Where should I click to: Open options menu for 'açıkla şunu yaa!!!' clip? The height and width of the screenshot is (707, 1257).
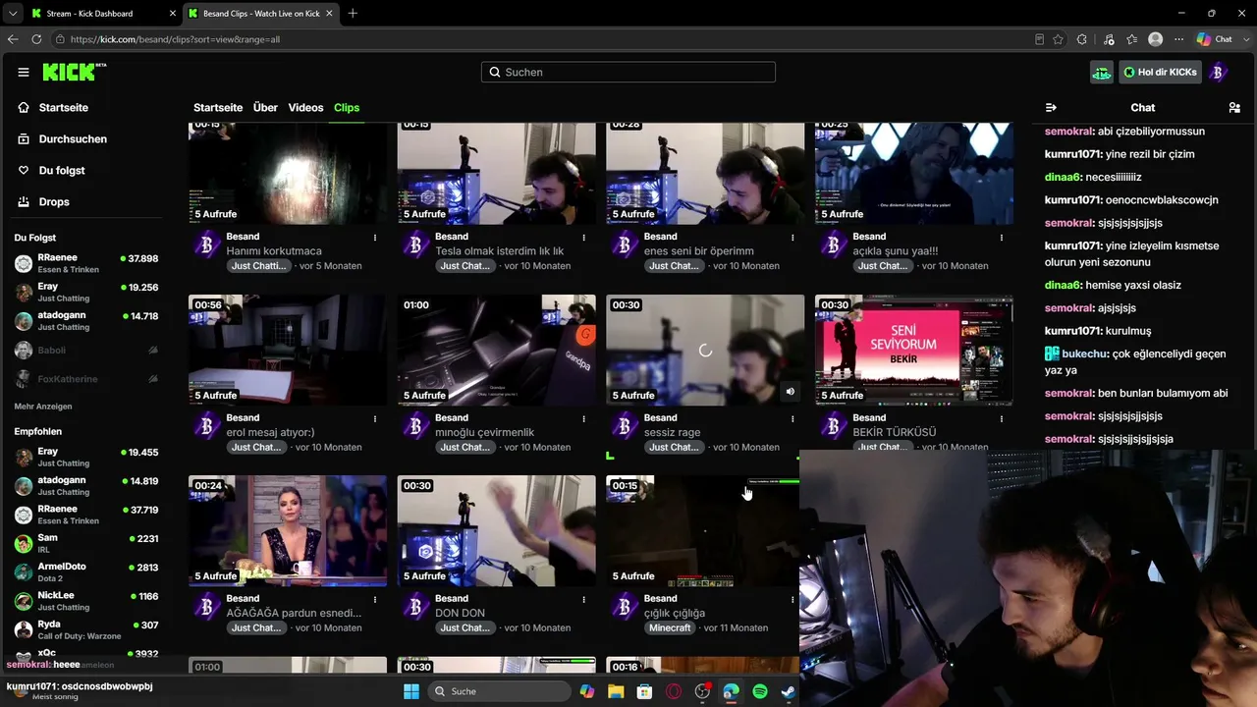(x=1002, y=237)
